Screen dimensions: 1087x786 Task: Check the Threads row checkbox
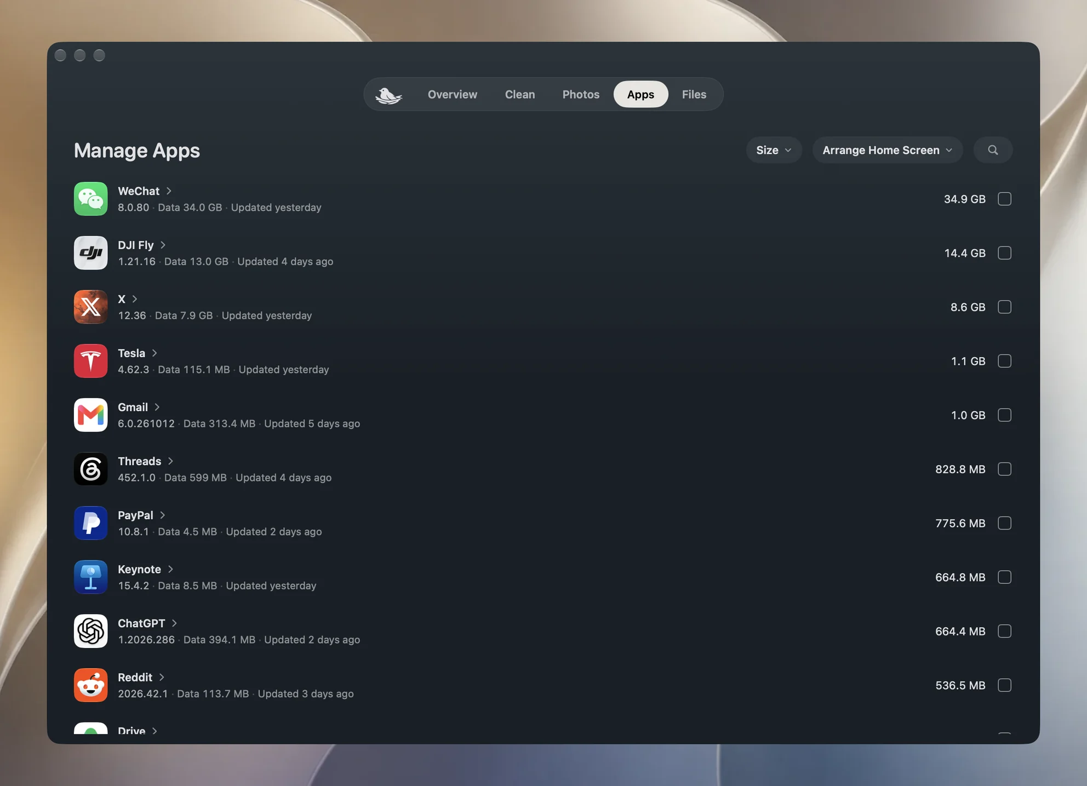1004,469
